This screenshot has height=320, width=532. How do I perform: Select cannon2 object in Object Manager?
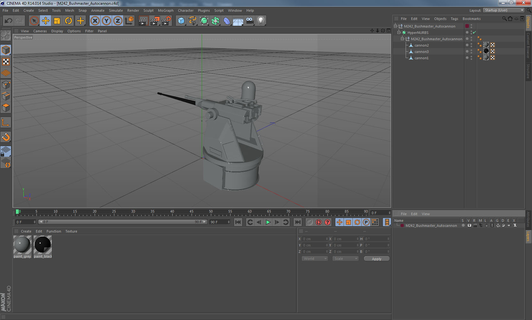point(421,45)
